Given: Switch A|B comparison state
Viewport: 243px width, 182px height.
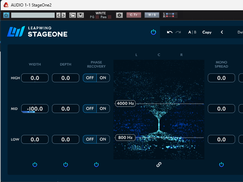Looking at the screenshot, I should [192, 32].
